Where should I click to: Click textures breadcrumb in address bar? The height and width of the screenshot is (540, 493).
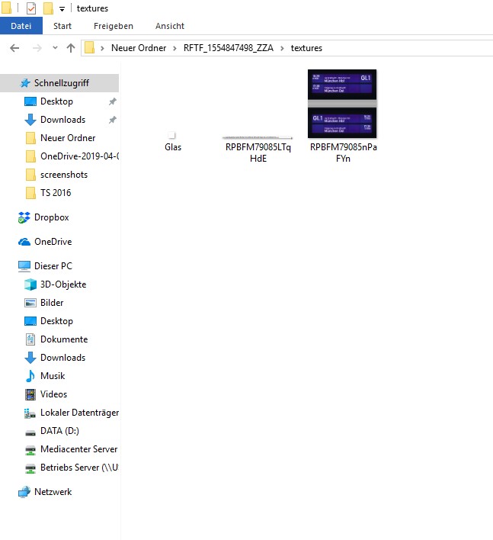[x=306, y=48]
